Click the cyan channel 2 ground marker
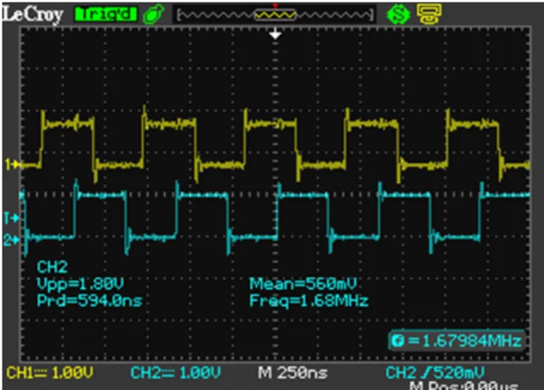Image resolution: width=544 pixels, height=390 pixels. 10,240
